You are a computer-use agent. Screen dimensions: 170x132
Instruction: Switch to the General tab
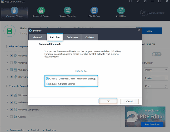(37, 37)
